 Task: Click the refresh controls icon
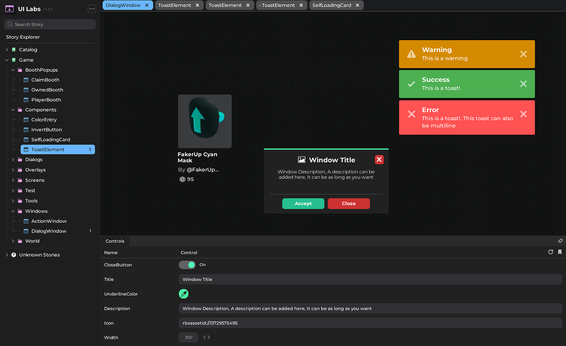pos(551,252)
